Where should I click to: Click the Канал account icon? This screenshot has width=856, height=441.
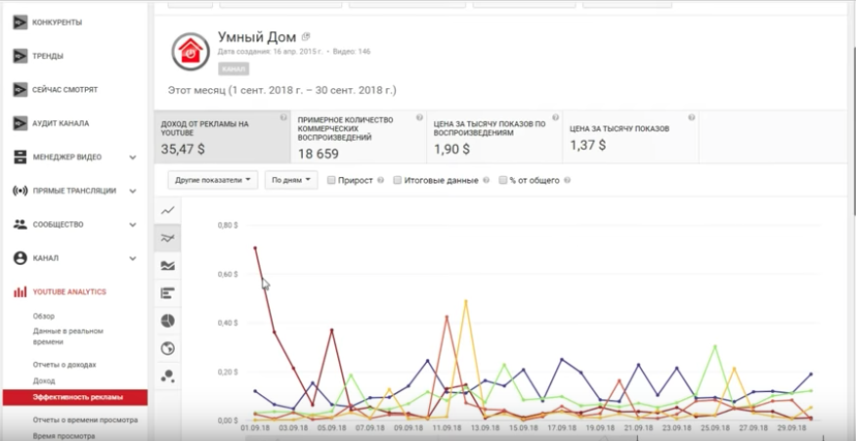pyautogui.click(x=21, y=258)
